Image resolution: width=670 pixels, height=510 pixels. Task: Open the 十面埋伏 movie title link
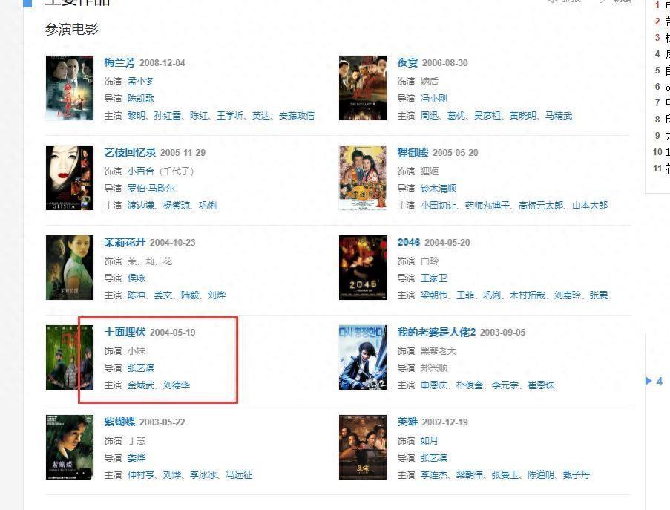pos(125,332)
